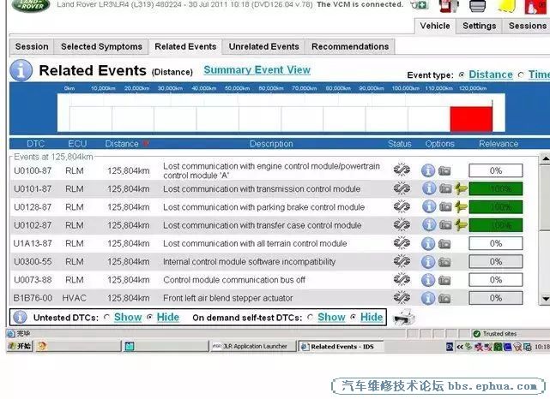Sort by the DTC column header
The image size is (550, 399).
[x=35, y=144]
